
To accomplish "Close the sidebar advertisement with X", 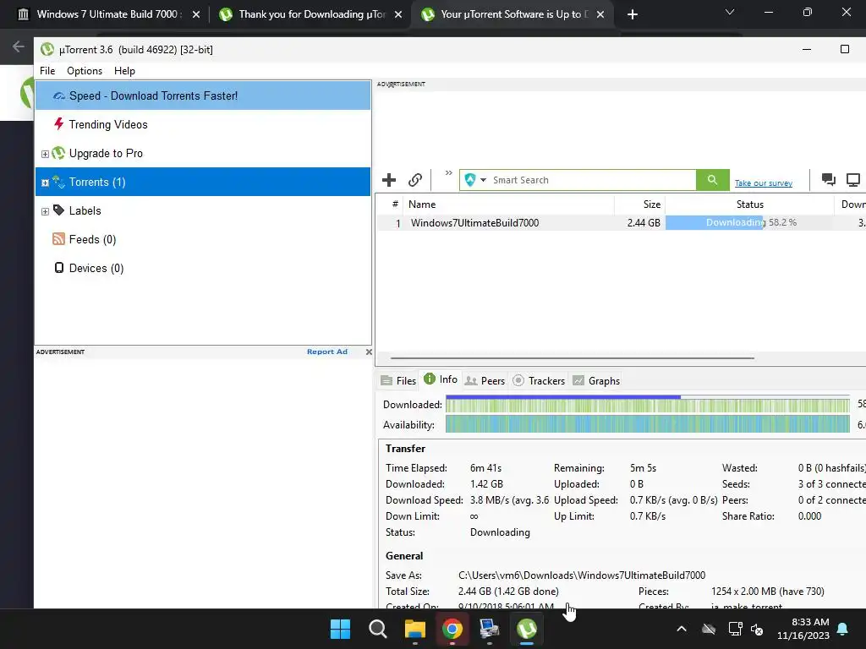I will [369, 352].
